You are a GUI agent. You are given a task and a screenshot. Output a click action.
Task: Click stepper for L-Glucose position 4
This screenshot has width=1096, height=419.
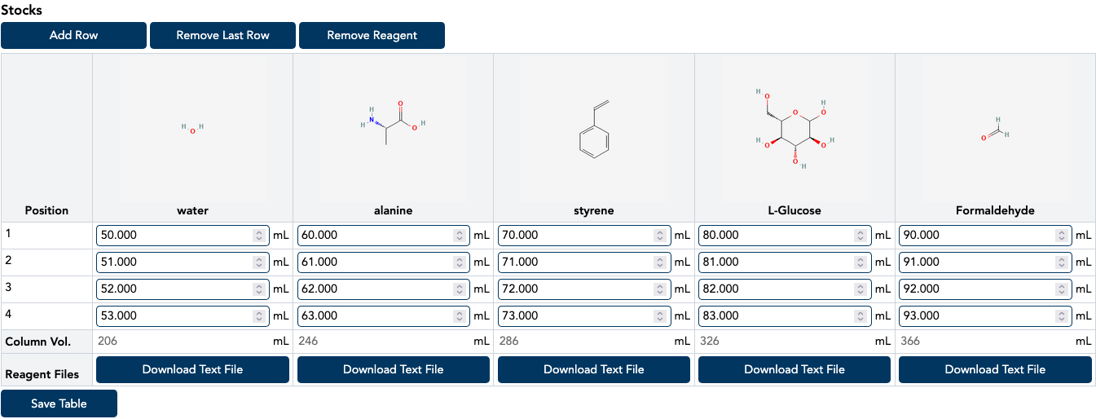tap(861, 316)
